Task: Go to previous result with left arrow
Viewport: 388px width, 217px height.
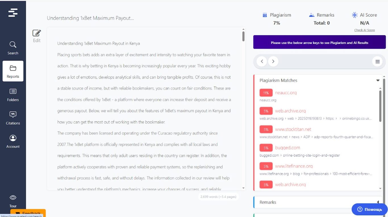Action: 262,61
